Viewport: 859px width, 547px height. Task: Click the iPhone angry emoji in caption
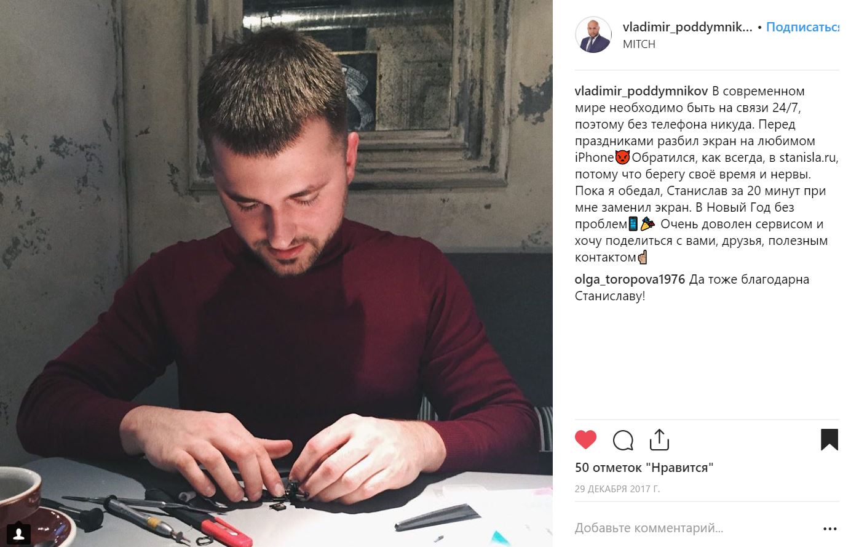coord(622,158)
